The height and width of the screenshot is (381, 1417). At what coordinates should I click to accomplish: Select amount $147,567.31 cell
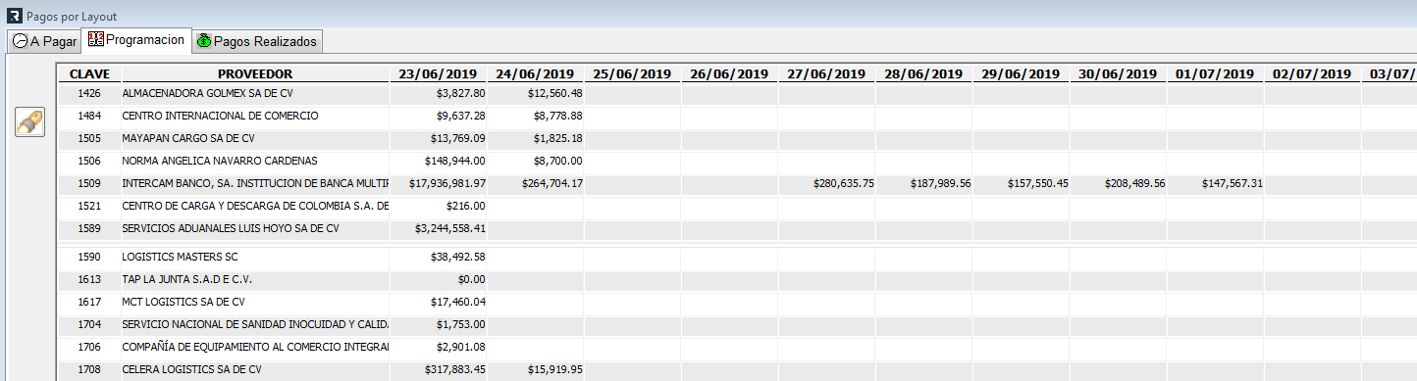[x=1216, y=184]
